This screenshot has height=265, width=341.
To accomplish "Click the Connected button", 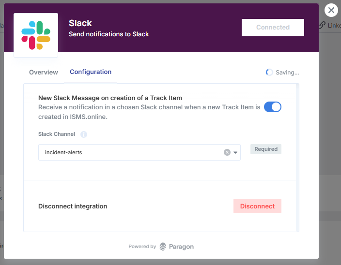I will 273,28.
